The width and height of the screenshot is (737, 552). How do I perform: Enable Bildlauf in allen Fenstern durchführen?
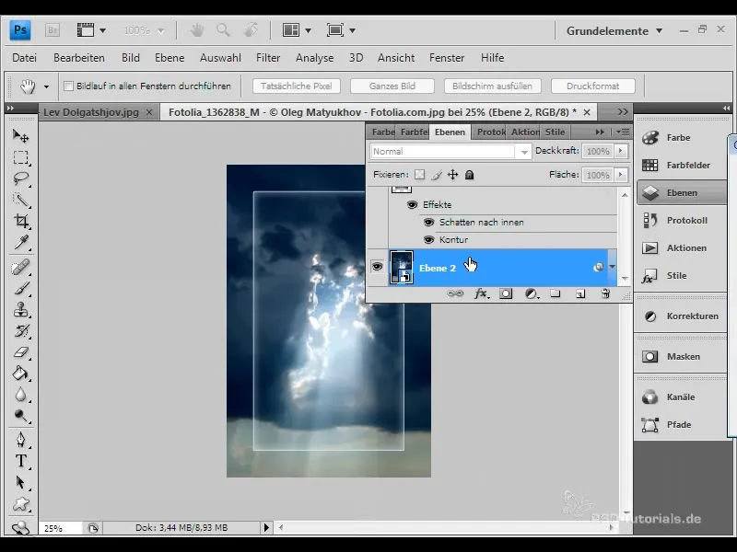[68, 86]
